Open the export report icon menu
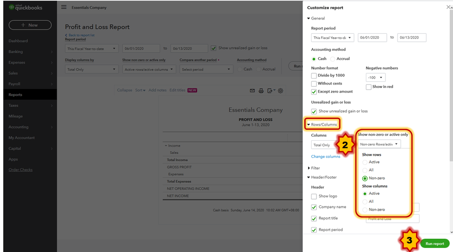Viewport: 453px width, 252px height. 271,90
